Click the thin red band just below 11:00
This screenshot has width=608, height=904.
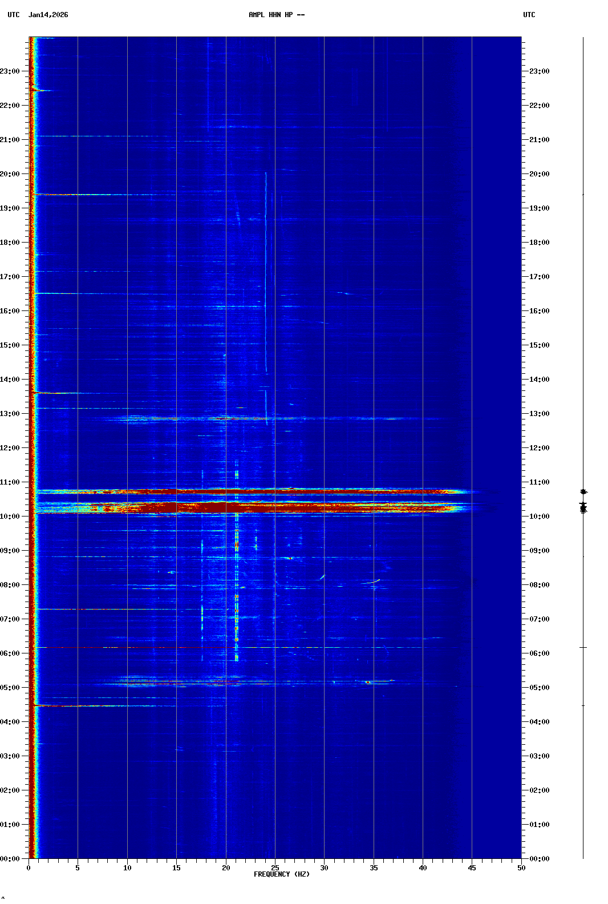pos(228,491)
